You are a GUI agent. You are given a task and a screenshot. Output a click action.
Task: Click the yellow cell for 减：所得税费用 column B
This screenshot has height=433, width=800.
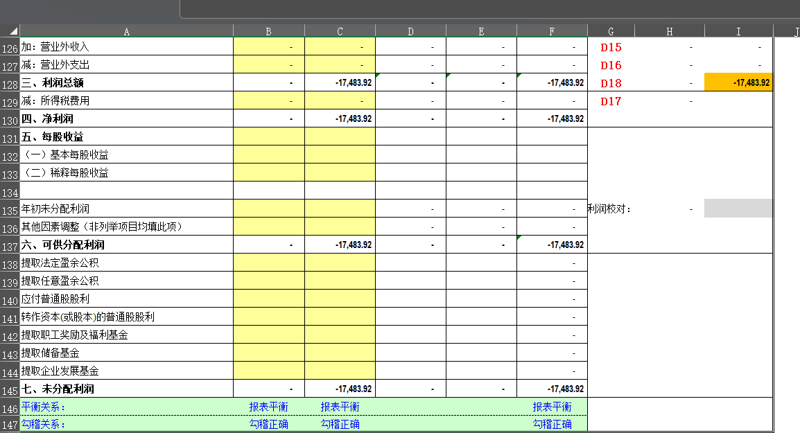(269, 101)
